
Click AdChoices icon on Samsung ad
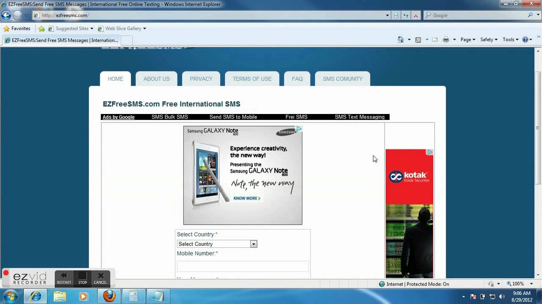(299, 129)
